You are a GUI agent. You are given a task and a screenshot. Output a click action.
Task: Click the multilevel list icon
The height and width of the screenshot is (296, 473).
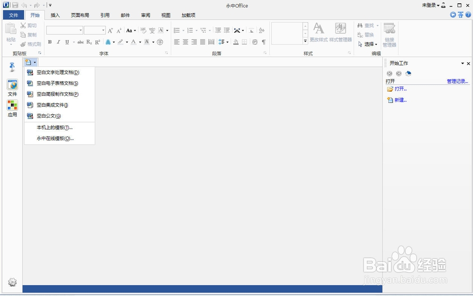pyautogui.click(x=203, y=30)
